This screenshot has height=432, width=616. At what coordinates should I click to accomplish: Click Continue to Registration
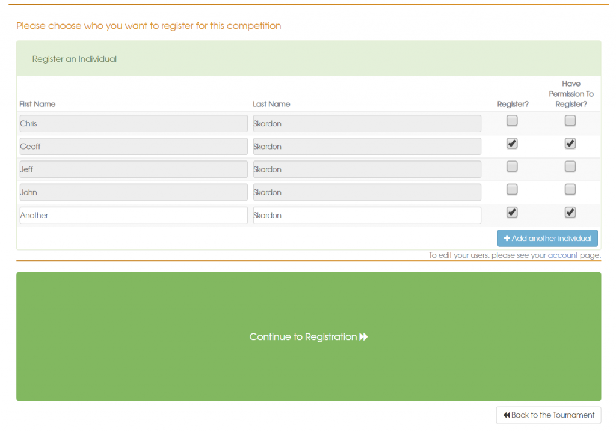pyautogui.click(x=309, y=336)
